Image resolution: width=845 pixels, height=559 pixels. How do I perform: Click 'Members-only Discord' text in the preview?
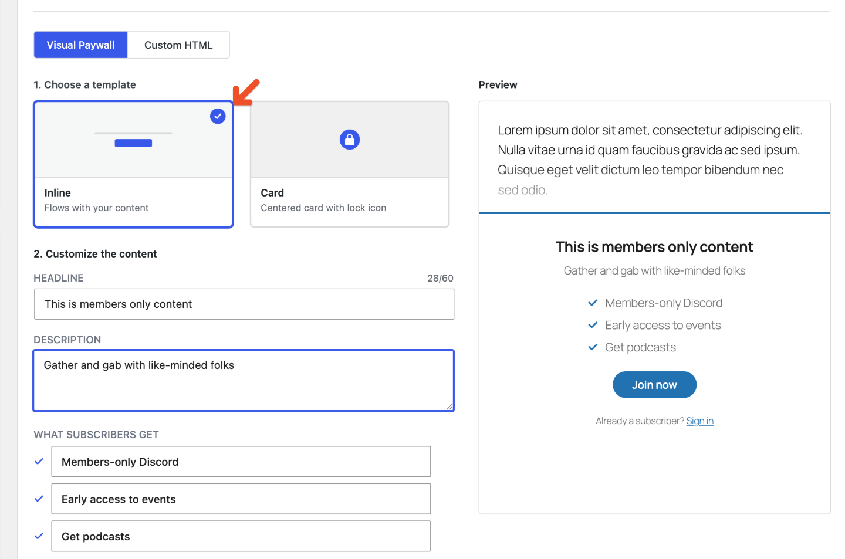tap(664, 303)
